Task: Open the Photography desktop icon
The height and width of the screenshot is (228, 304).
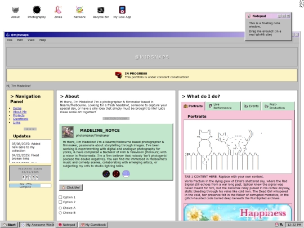Action: [x=37, y=12]
